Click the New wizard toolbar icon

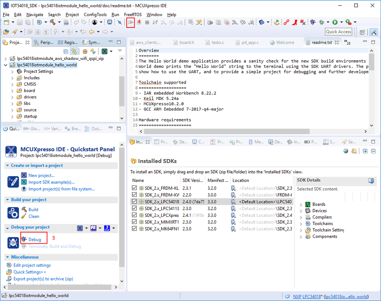tap(6, 23)
